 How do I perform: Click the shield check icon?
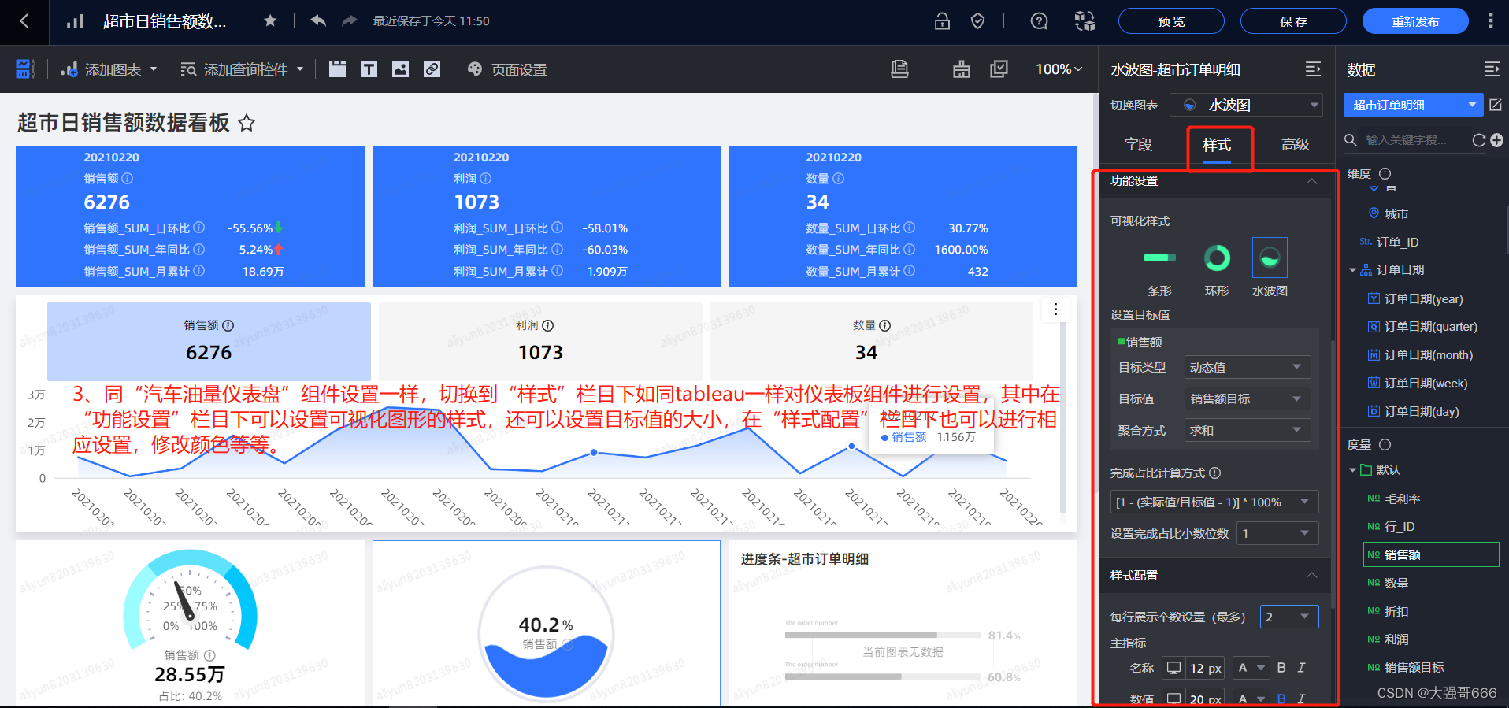[x=977, y=21]
